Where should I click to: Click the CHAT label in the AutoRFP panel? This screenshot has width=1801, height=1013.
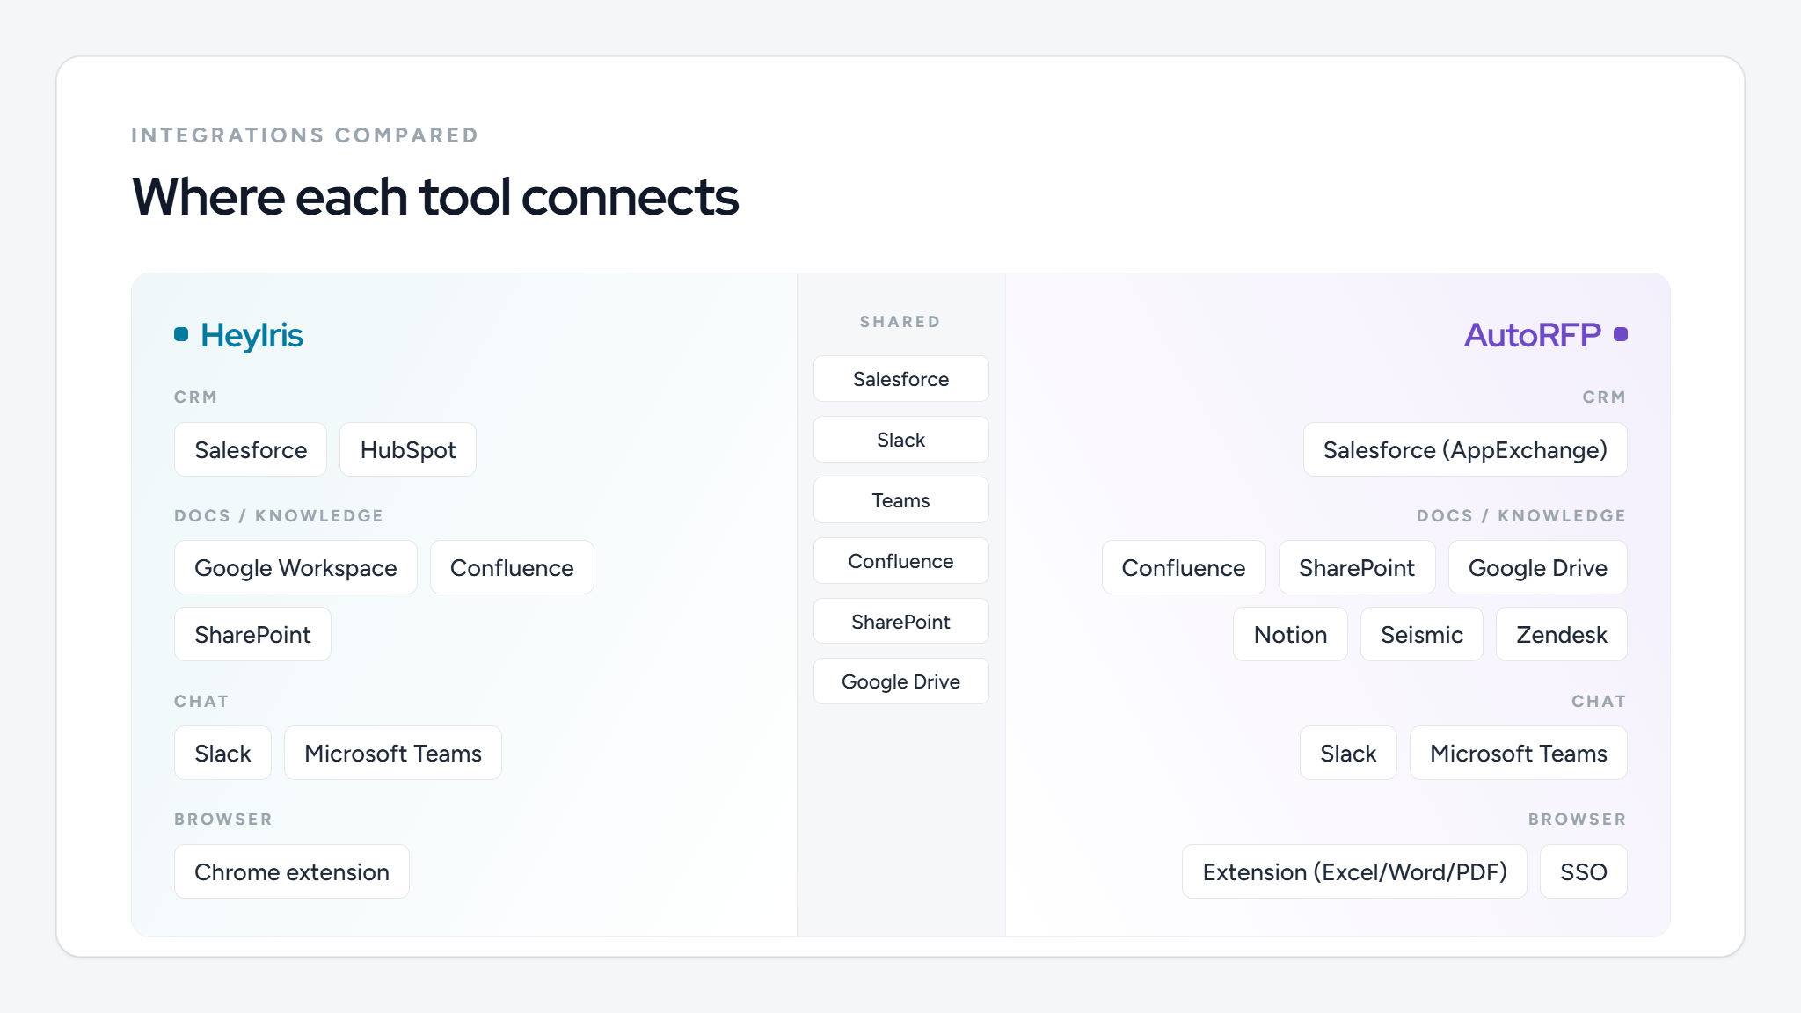(x=1599, y=702)
